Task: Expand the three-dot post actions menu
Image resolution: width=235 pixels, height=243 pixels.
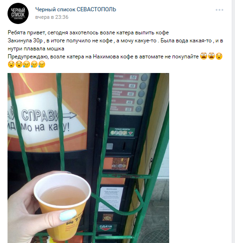Action: (x=219, y=10)
